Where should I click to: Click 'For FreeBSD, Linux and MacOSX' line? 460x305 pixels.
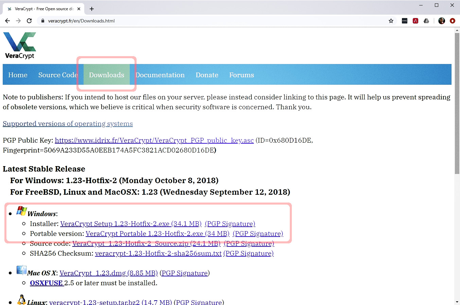tap(150, 192)
